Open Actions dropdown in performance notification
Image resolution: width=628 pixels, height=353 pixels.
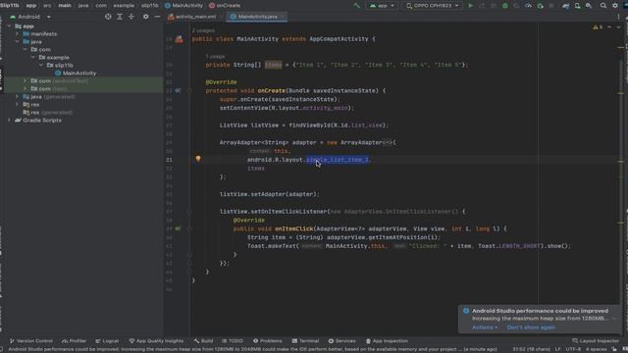485,328
